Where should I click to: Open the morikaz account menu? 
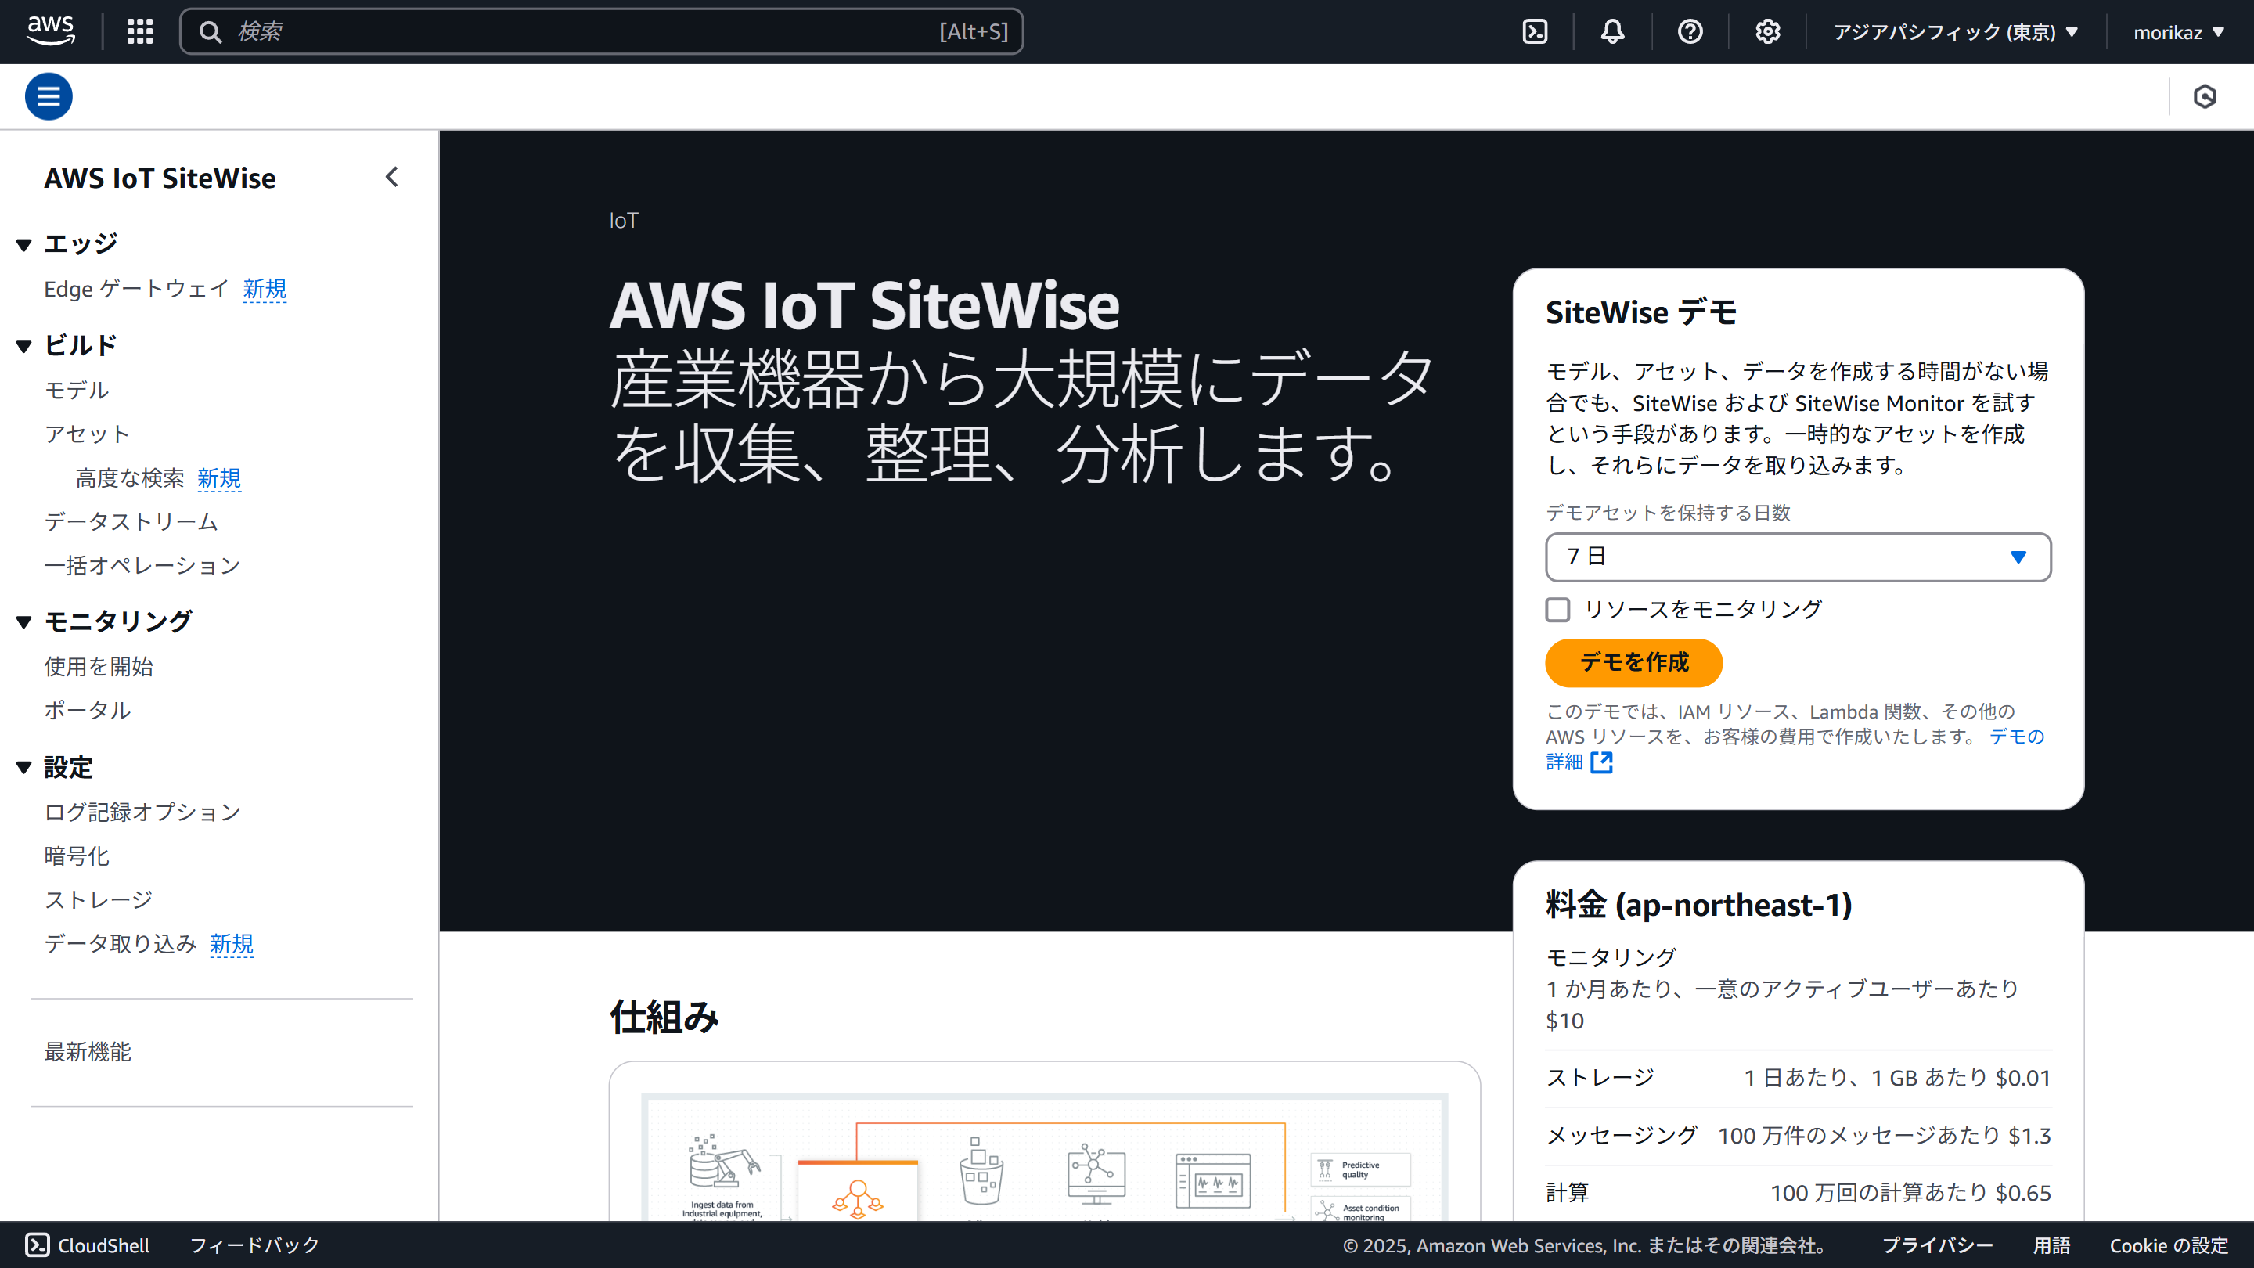[2179, 32]
